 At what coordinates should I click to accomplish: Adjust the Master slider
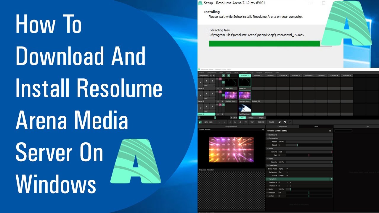coord(309,142)
